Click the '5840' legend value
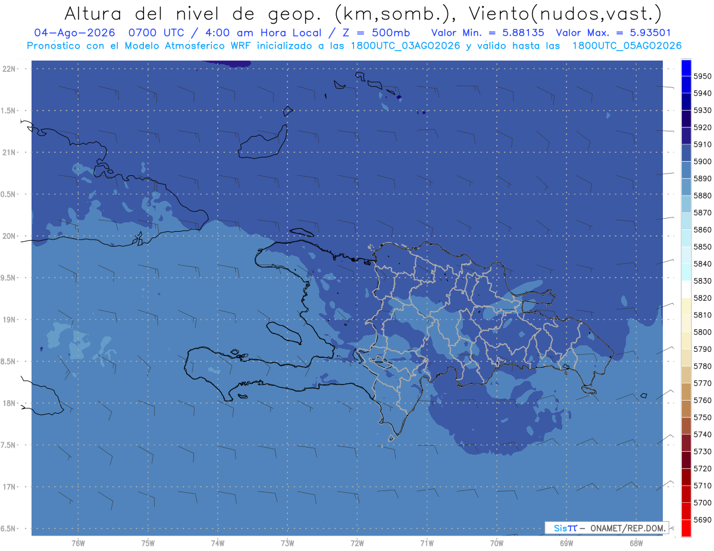 702,264
